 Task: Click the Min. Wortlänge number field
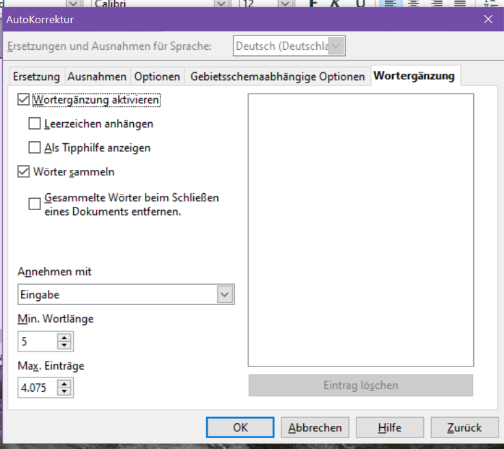[x=37, y=341]
